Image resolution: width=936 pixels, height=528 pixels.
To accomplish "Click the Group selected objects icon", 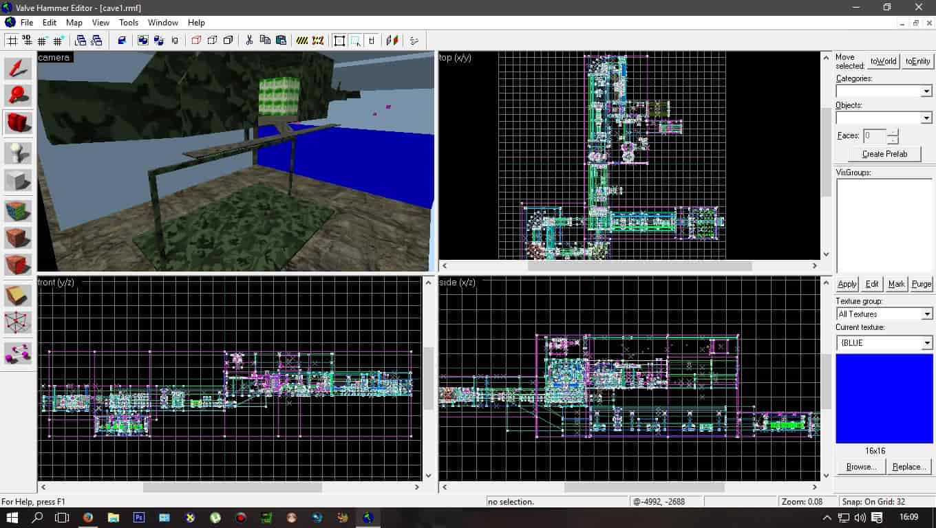I will click(x=143, y=41).
